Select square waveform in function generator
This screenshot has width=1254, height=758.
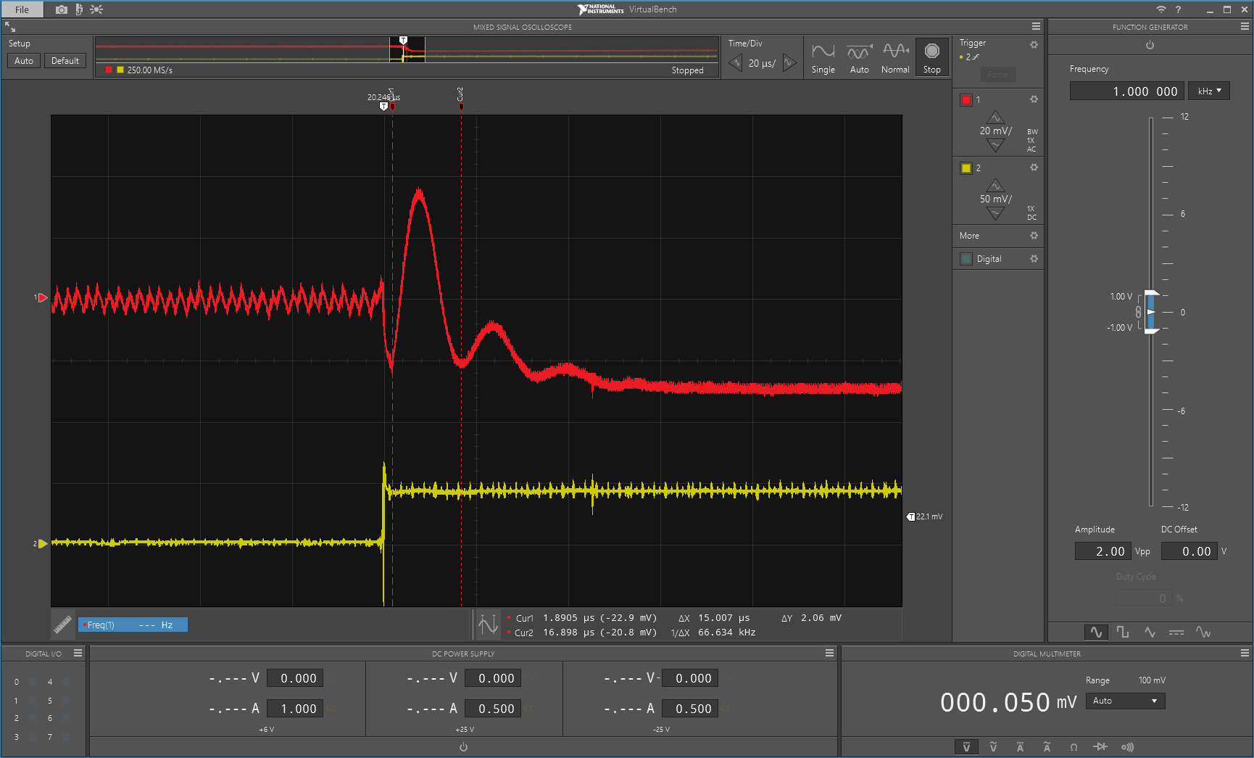[1123, 632]
